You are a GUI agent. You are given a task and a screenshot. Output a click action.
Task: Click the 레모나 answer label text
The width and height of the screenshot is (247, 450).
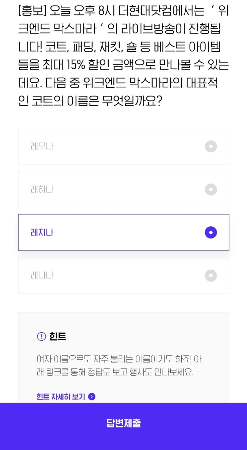(x=42, y=146)
